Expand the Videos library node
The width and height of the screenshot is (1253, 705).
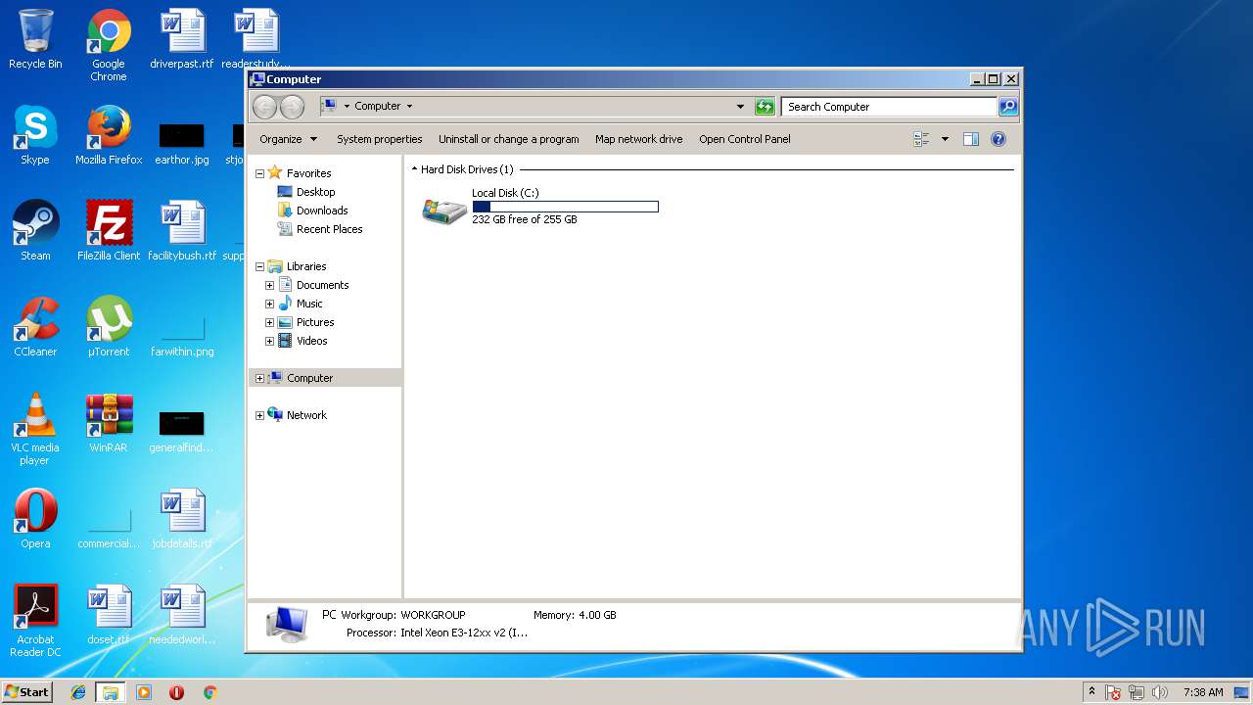point(270,341)
